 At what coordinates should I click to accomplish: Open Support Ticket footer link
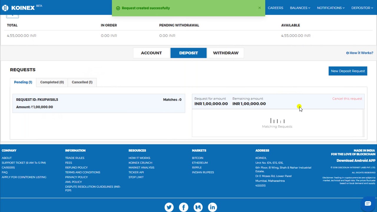tap(24, 163)
